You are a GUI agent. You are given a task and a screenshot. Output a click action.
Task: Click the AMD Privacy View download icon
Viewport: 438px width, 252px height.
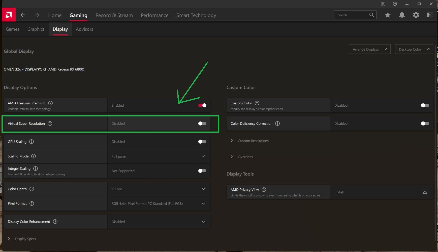[425, 192]
